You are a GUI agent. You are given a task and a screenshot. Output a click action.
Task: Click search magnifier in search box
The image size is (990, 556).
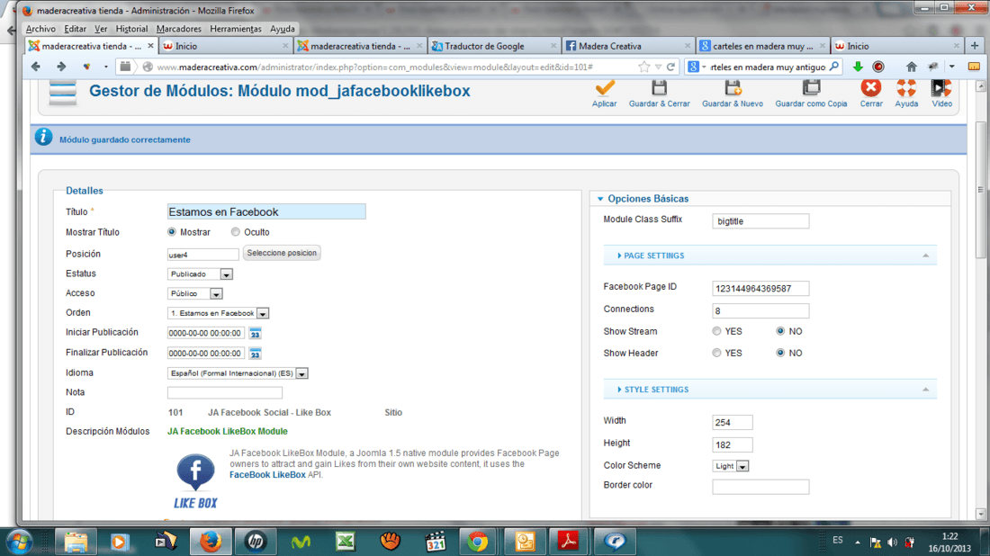(x=834, y=67)
